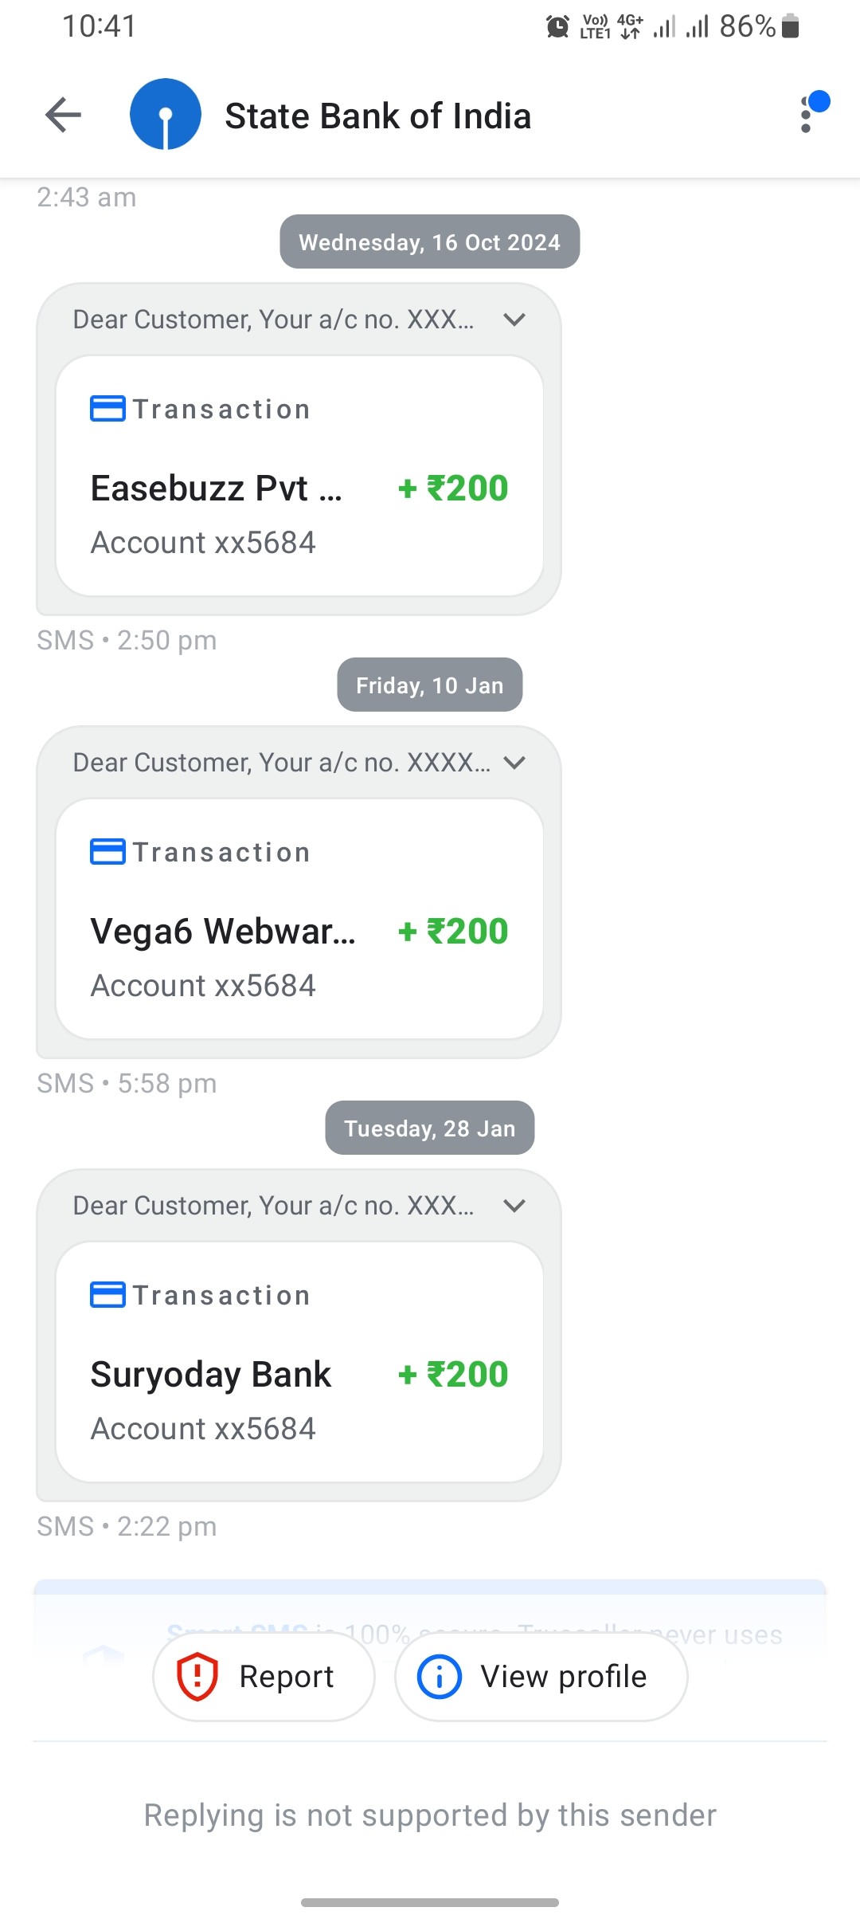Open State Bank of India avatar

coord(166,115)
